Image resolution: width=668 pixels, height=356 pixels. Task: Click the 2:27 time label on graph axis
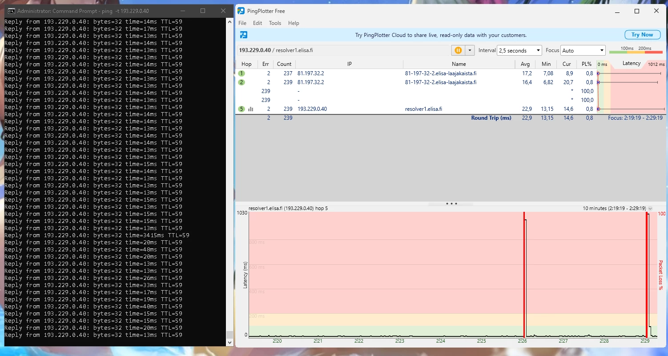pos(563,341)
